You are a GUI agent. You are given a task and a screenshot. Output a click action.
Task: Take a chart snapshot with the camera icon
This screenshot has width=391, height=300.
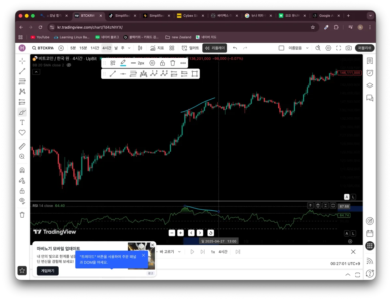pos(348,48)
